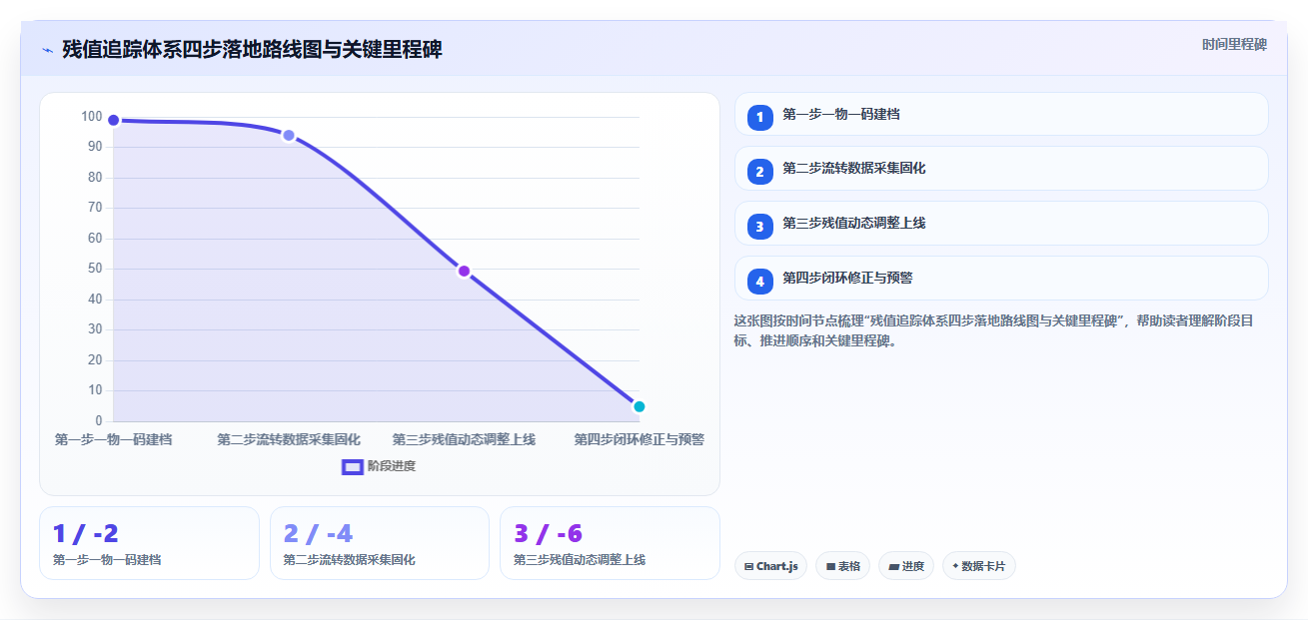The width and height of the screenshot is (1308, 620).
Task: Click the 阶段进度 legend label
Action: point(392,466)
